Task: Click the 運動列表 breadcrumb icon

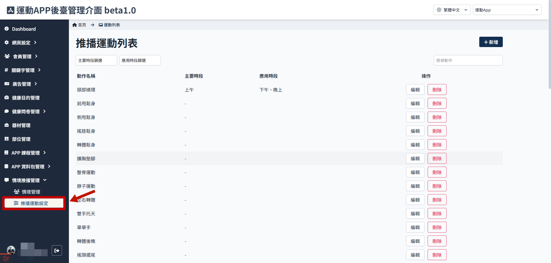Action: pyautogui.click(x=101, y=25)
